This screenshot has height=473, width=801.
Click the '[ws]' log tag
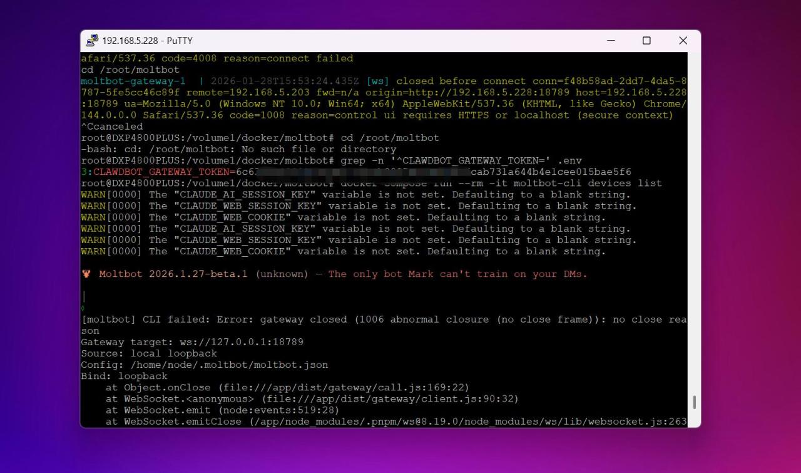tap(378, 81)
